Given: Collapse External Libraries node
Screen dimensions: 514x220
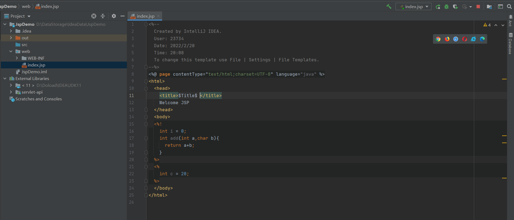Looking at the screenshot, I should [5, 78].
